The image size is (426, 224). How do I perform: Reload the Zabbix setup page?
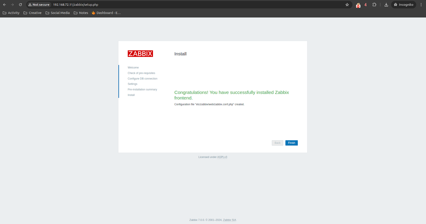pyautogui.click(x=20, y=5)
